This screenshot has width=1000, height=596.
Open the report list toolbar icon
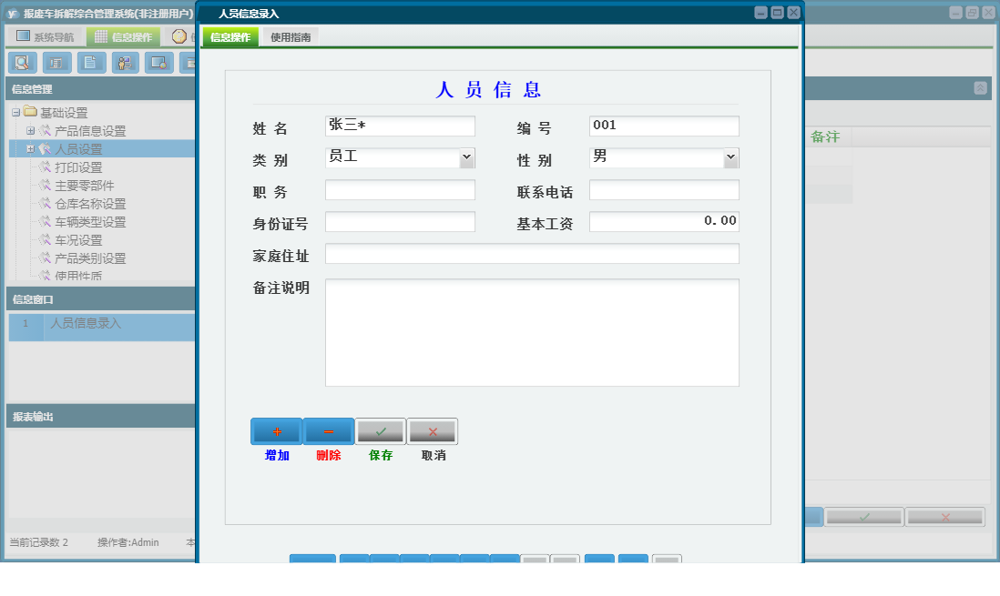pyautogui.click(x=56, y=62)
